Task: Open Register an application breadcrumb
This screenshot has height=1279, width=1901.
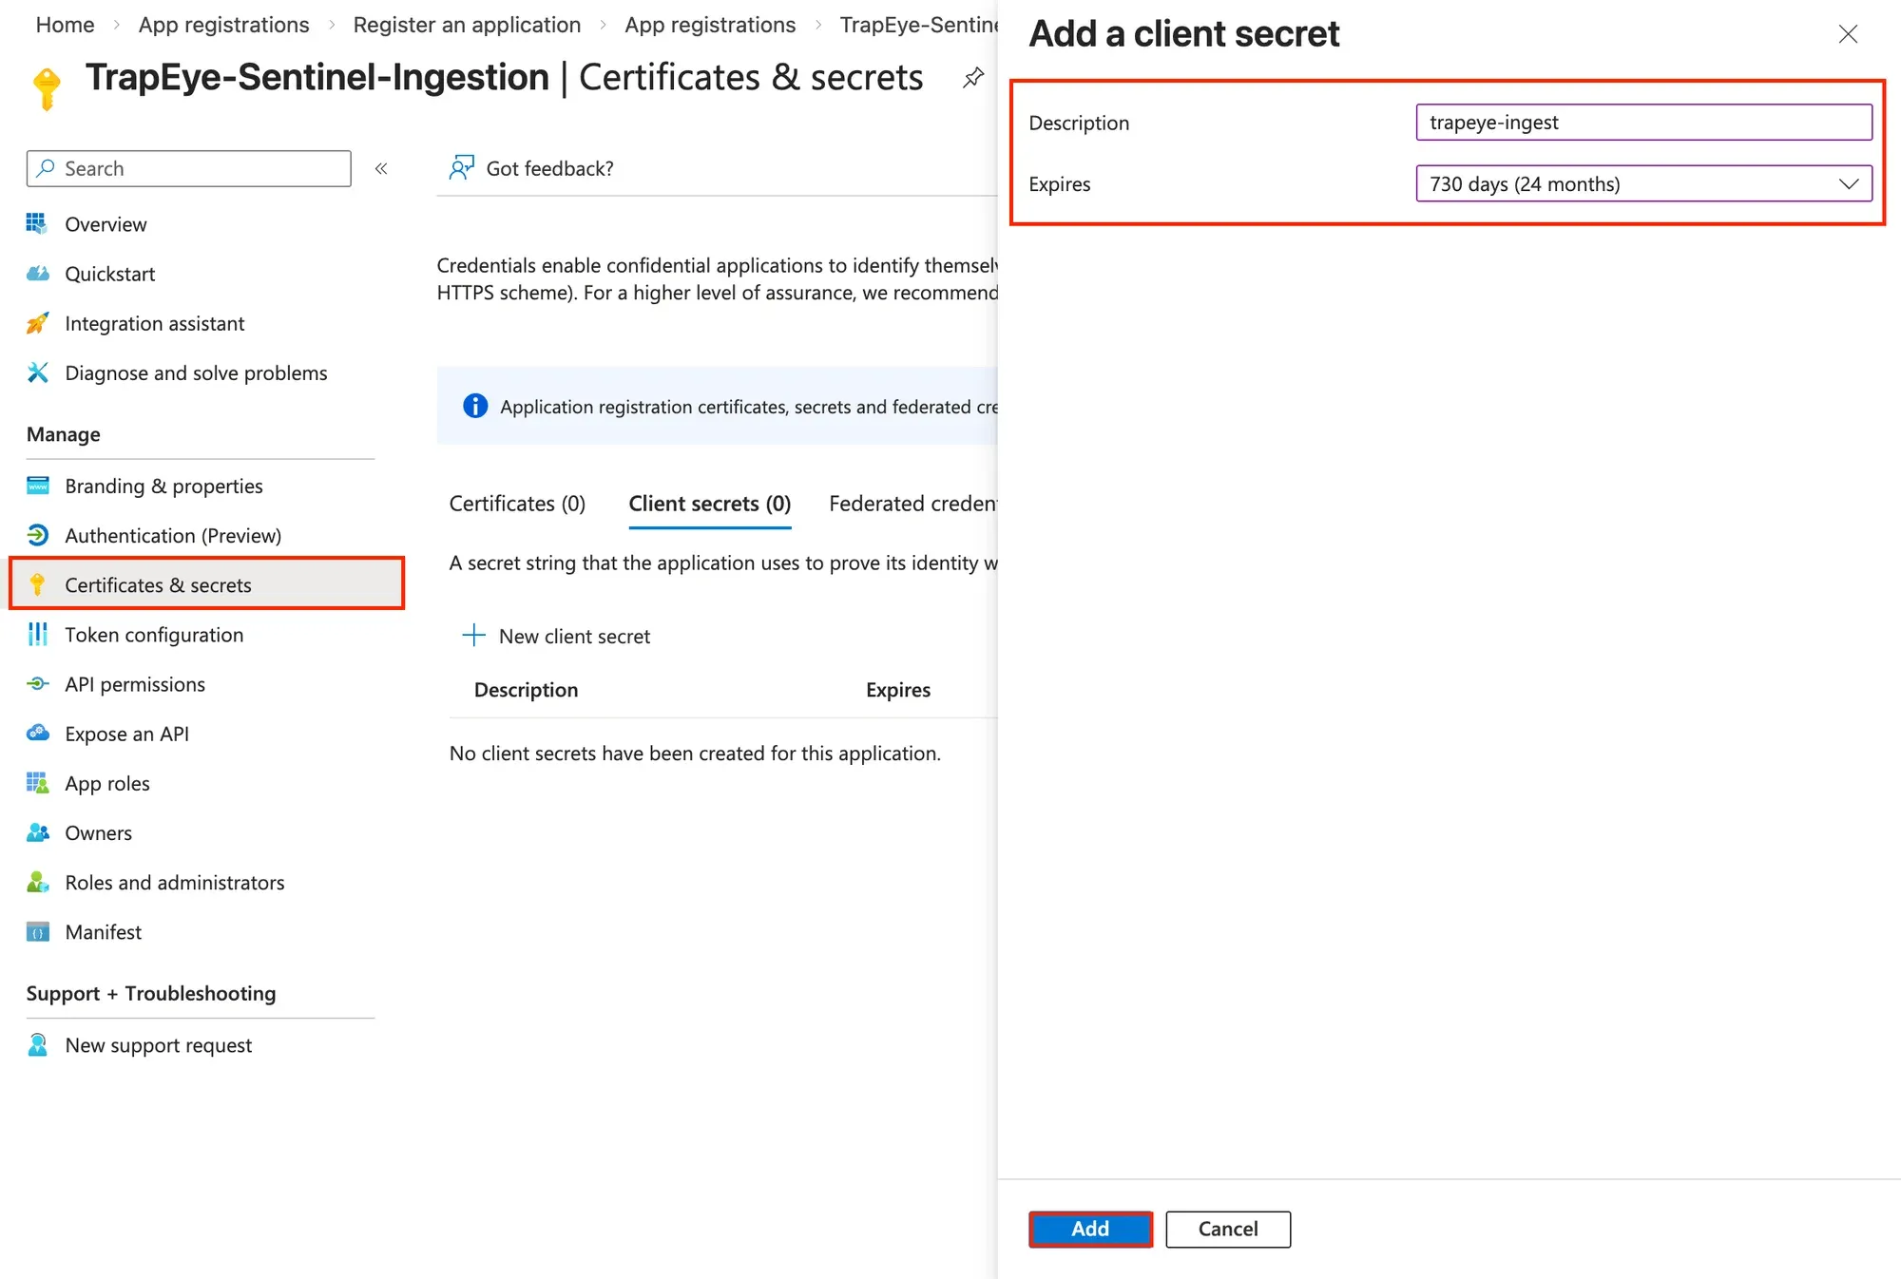Action: tap(467, 25)
